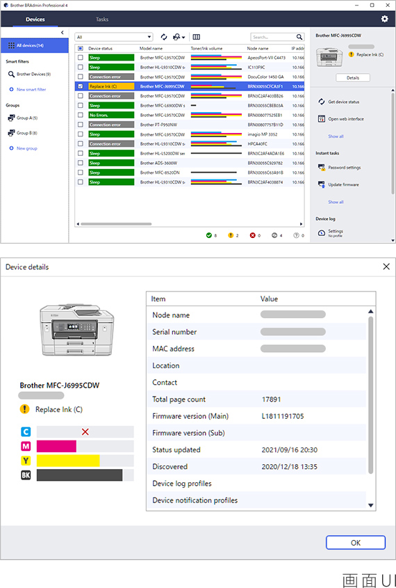Click the connection error status count icon
This screenshot has height=588, width=396.
[274, 235]
